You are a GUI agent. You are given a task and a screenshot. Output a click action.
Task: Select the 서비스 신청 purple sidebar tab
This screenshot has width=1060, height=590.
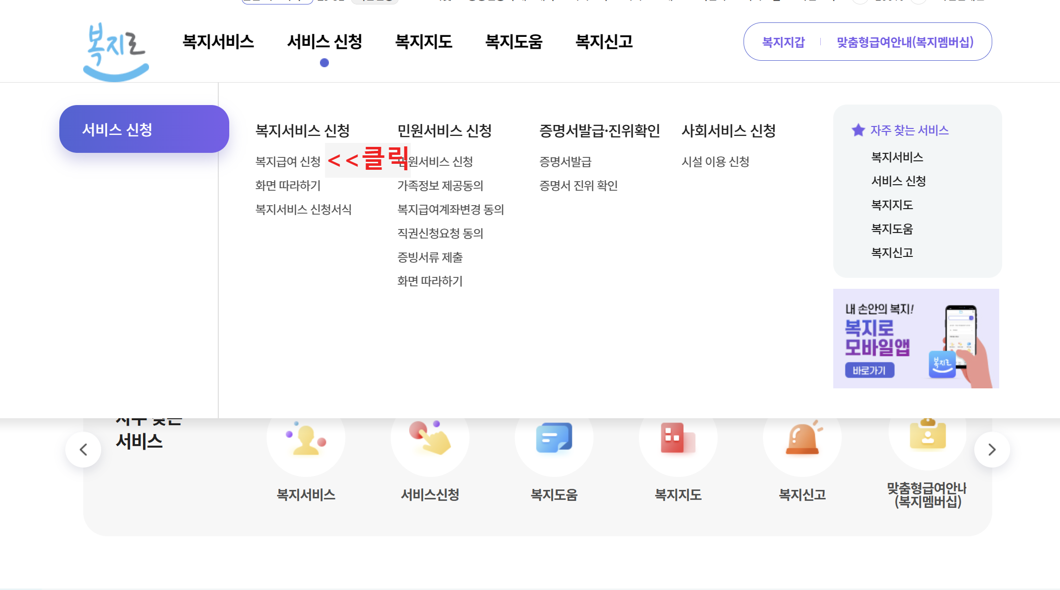coord(144,129)
